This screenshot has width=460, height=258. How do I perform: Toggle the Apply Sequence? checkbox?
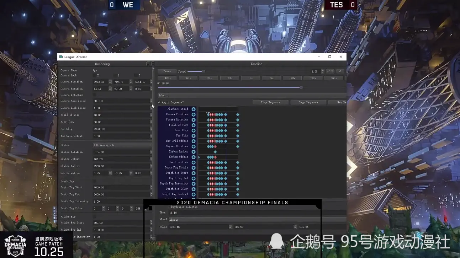click(159, 102)
